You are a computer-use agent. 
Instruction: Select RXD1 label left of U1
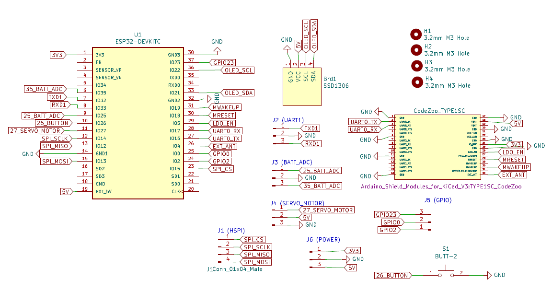pyautogui.click(x=60, y=105)
